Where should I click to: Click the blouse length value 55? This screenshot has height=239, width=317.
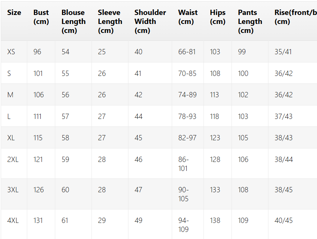(65, 73)
